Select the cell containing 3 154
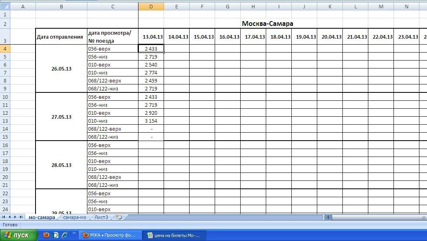Screen dimensions: 427x241 (151, 121)
